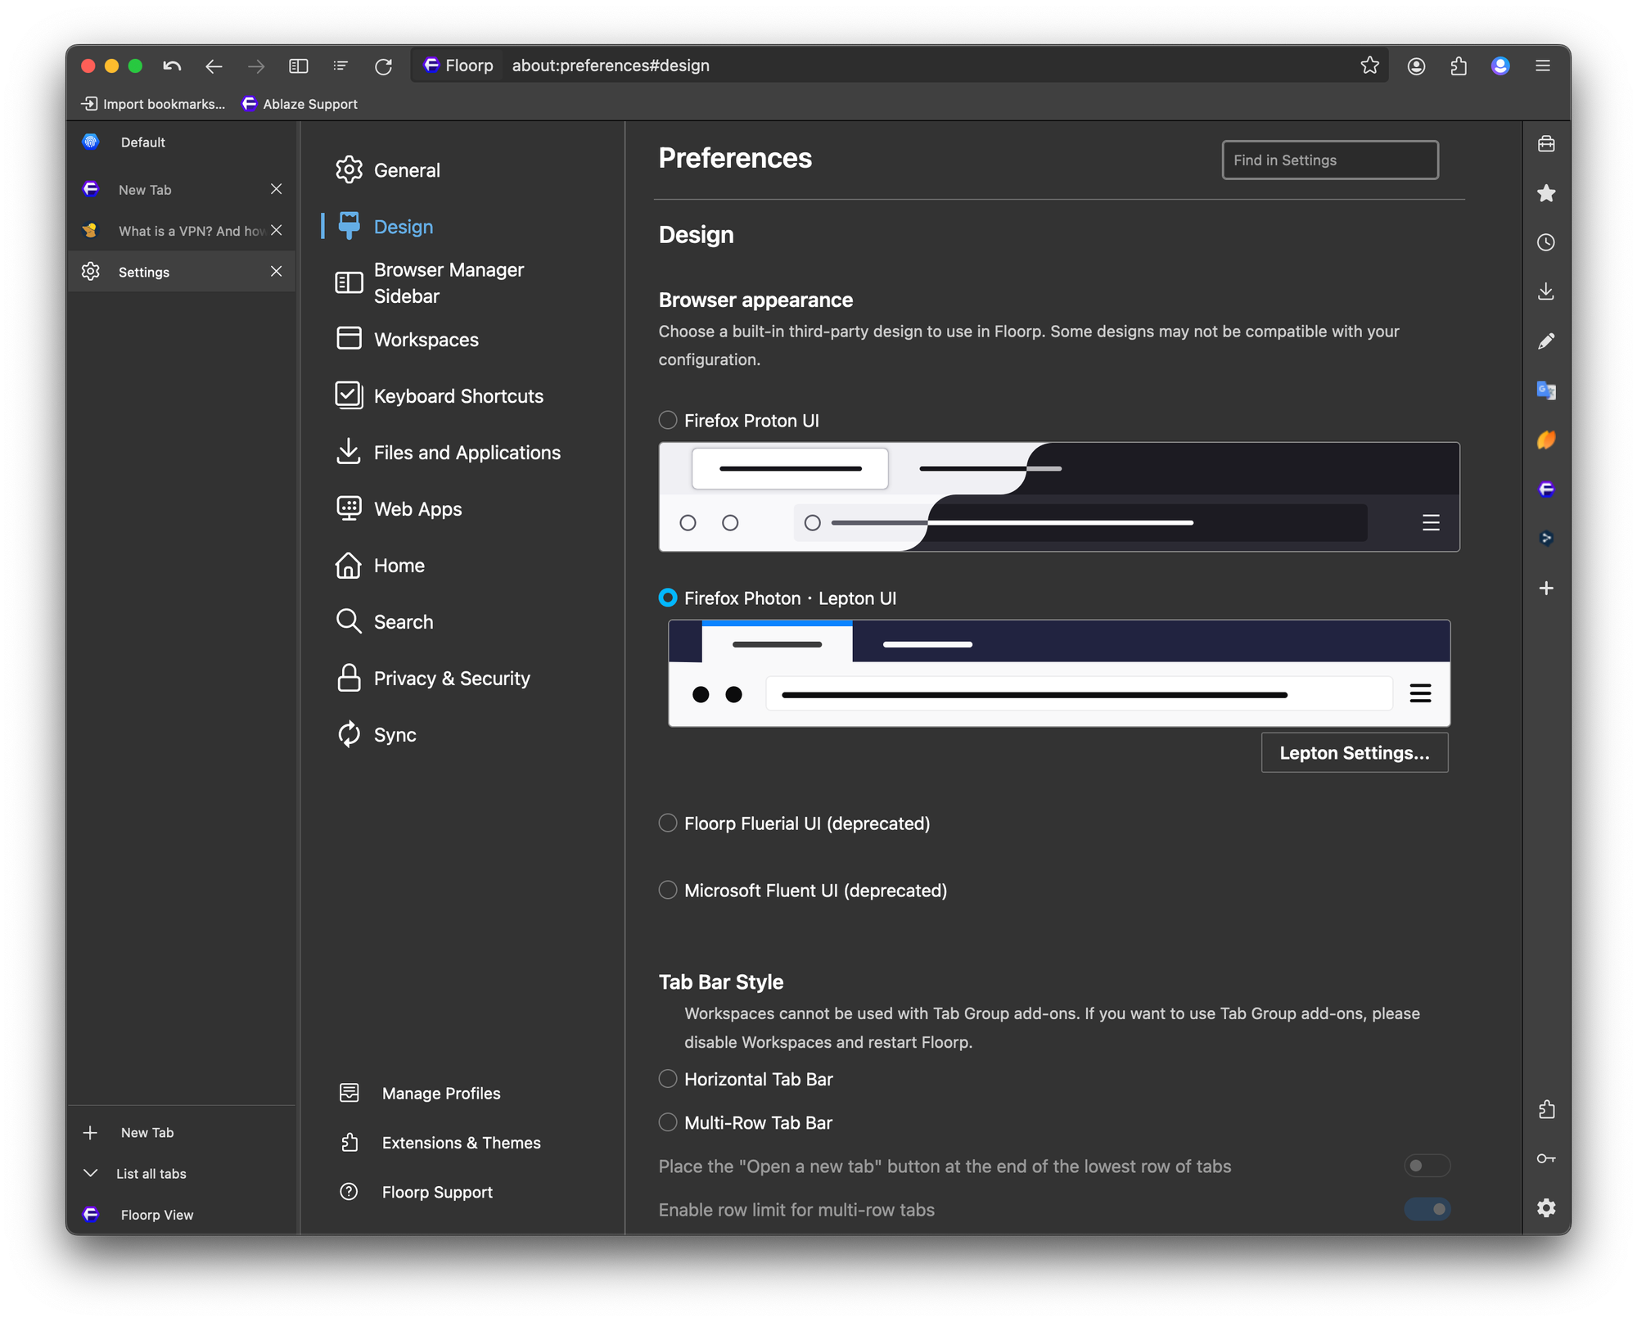Select the Multi-Row Tab Bar option
This screenshot has width=1637, height=1322.
pyautogui.click(x=668, y=1122)
